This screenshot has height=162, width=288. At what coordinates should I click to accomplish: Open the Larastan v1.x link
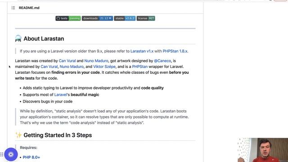click(142, 51)
